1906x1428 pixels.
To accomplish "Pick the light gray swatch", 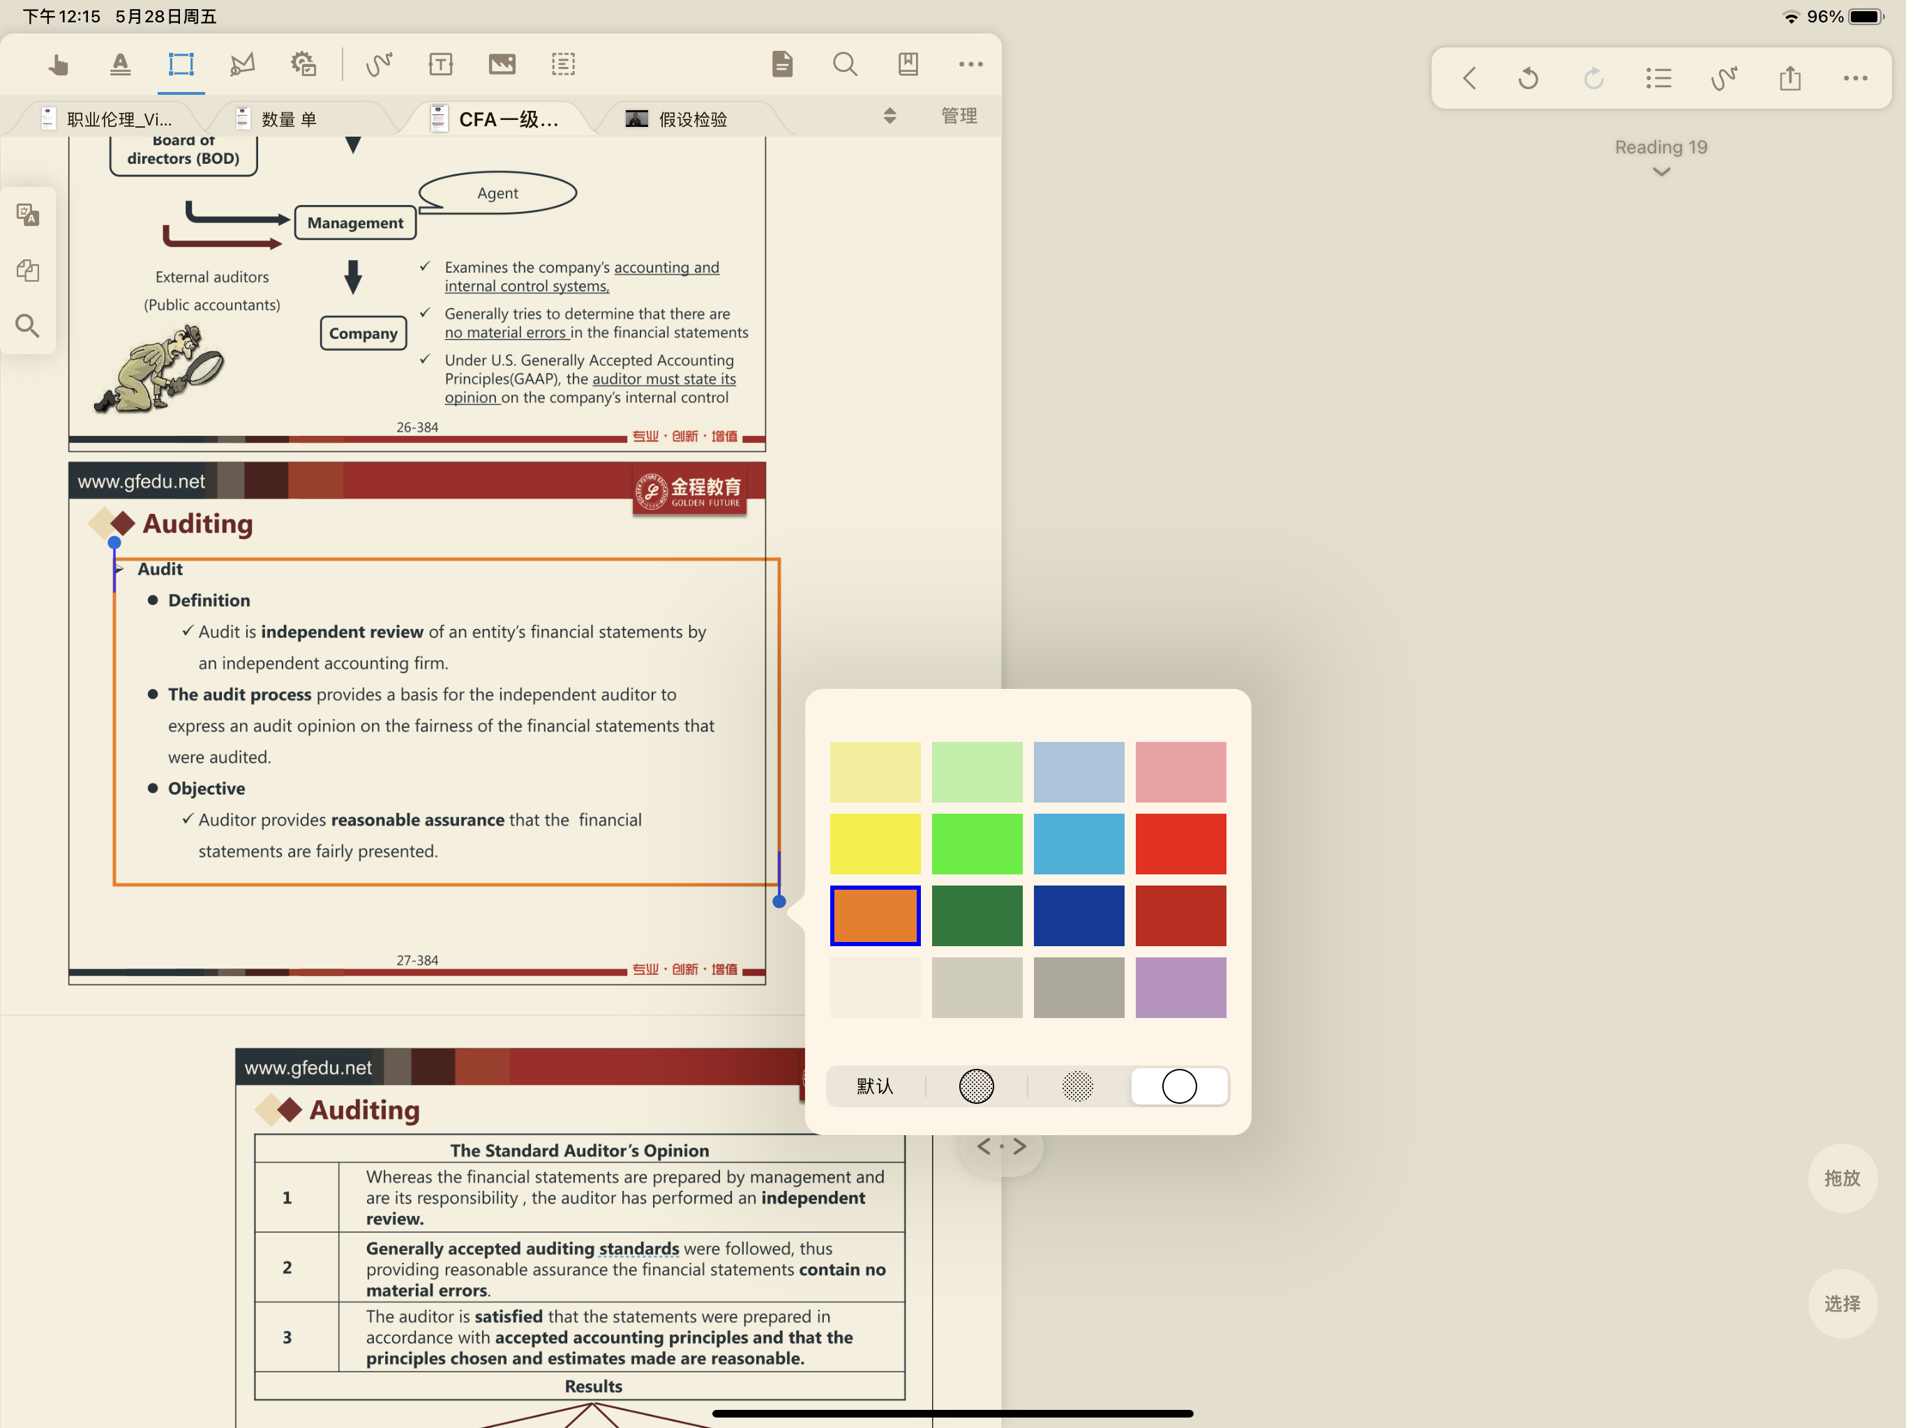I will pyautogui.click(x=977, y=987).
